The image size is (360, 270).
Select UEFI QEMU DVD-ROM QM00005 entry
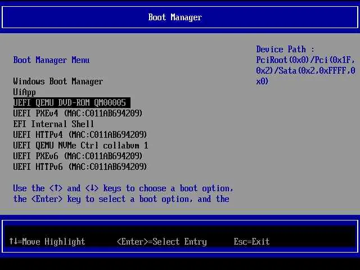click(72, 102)
